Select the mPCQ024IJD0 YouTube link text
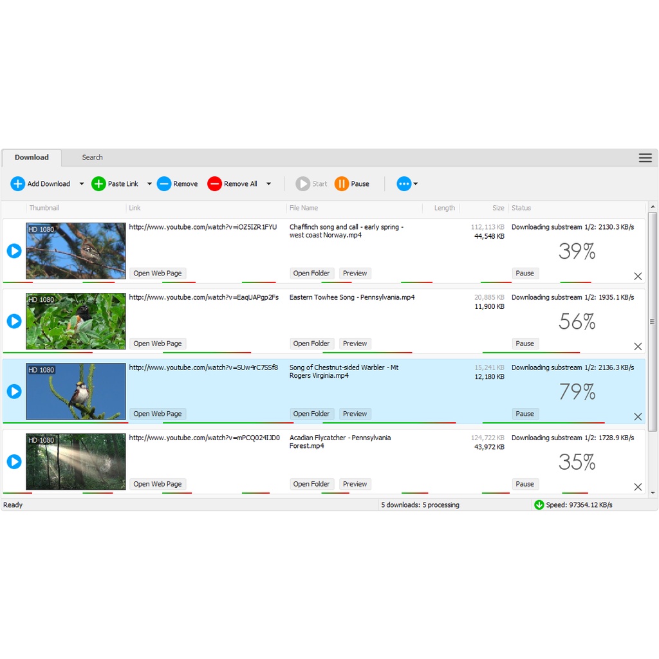The image size is (659, 659). click(204, 438)
